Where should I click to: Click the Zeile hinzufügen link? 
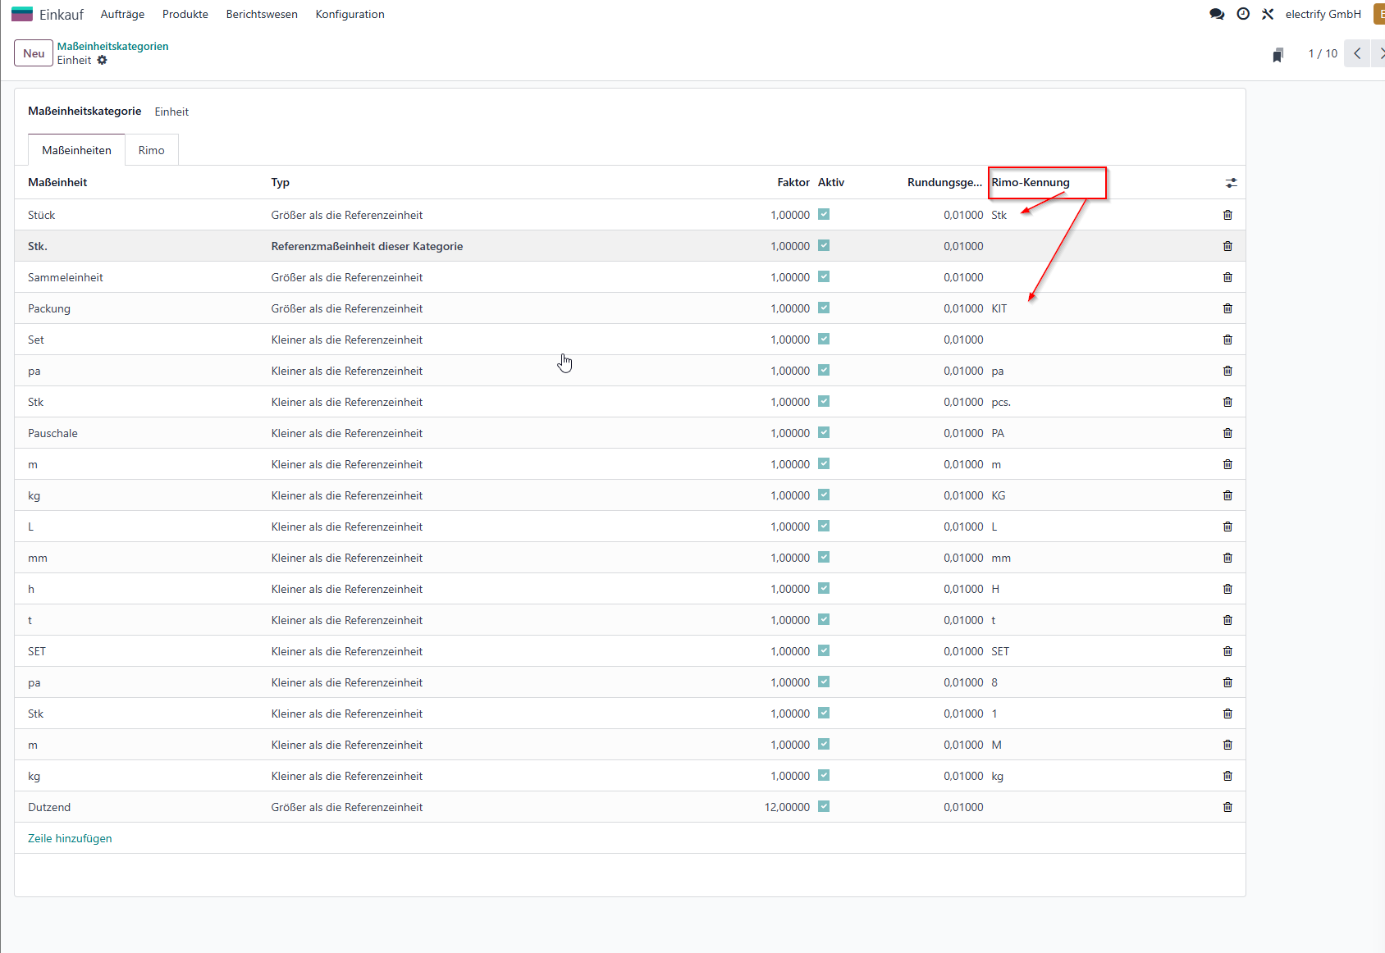70,838
